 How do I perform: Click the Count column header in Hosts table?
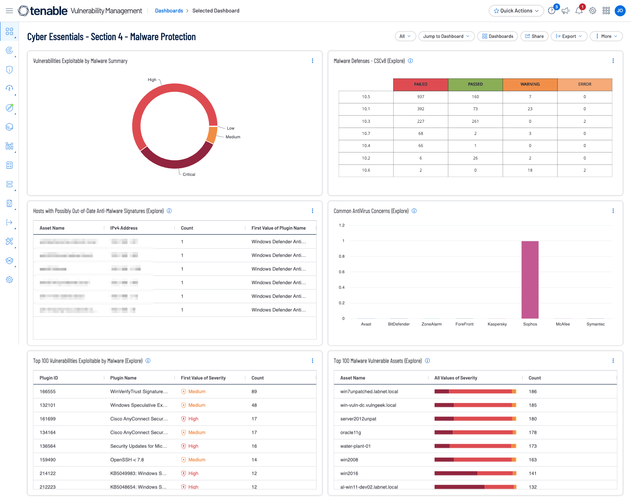[187, 228]
